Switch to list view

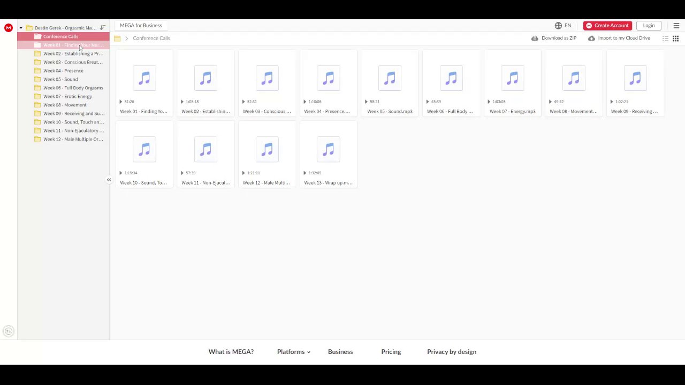point(665,38)
